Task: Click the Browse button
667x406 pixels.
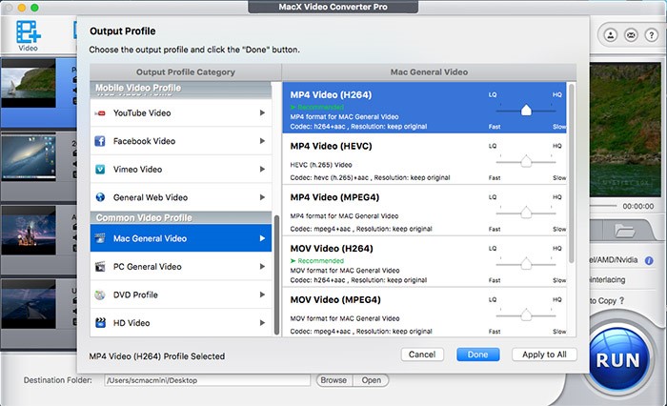Action: click(333, 380)
